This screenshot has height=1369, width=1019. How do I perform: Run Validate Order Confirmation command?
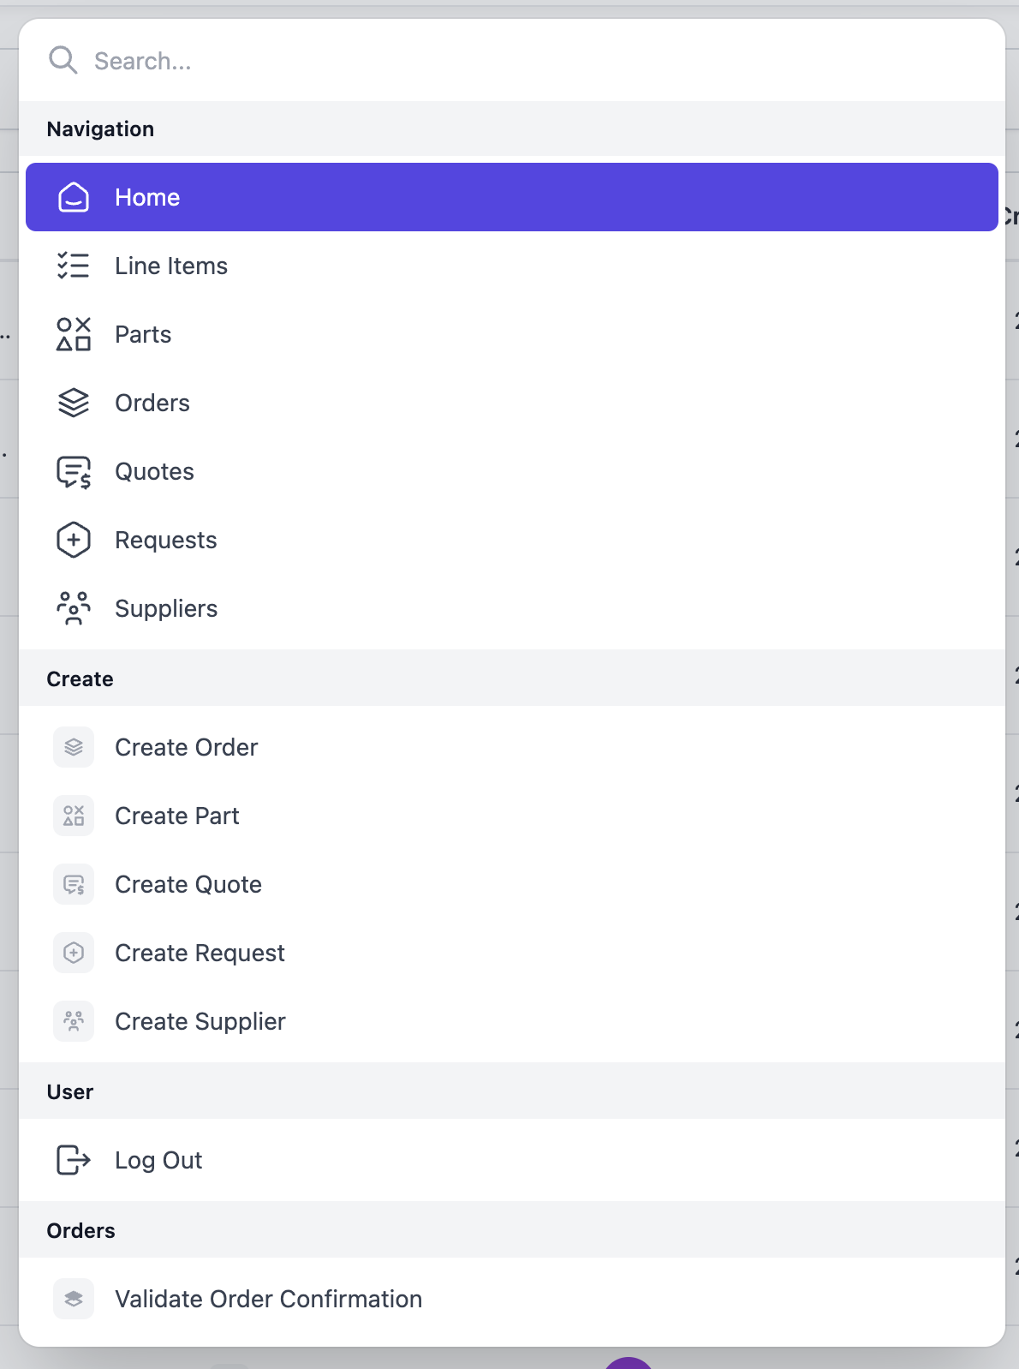click(x=268, y=1299)
